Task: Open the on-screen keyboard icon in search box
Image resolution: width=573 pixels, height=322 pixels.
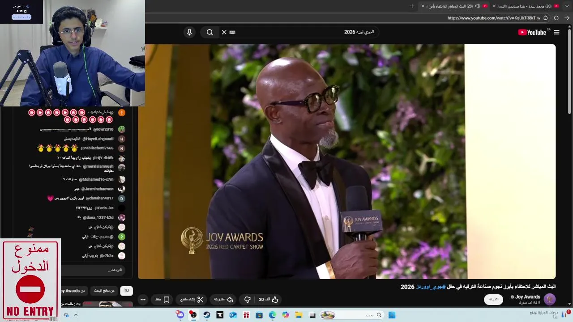Action: (x=232, y=32)
